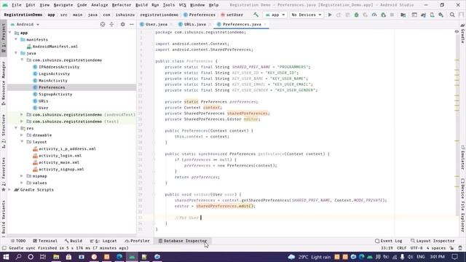Screen dimensions: 466x262
Task: Click the locate target icon in Project panel
Action: [x=103, y=24]
